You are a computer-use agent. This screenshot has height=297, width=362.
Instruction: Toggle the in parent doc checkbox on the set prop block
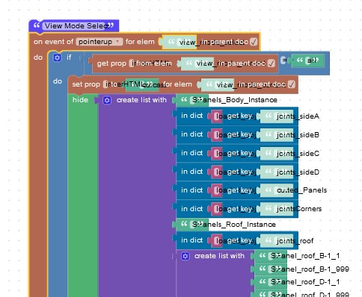point(291,84)
